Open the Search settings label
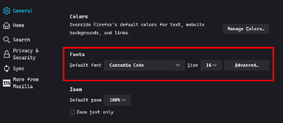The image size is (283, 123). tap(21, 40)
